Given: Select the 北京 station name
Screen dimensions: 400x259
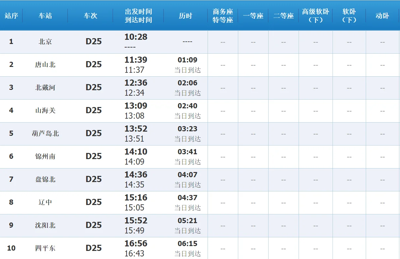Looking at the screenshot, I should (x=45, y=41).
